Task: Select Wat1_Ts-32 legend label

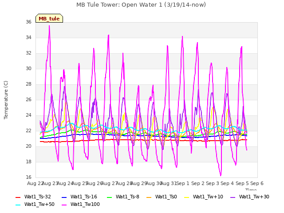Action: [37, 197]
